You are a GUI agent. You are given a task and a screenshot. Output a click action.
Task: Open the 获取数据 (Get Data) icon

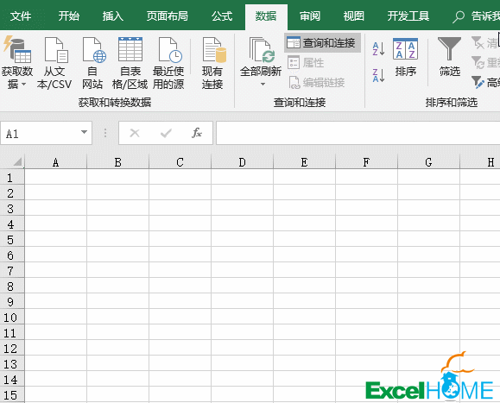click(17, 50)
